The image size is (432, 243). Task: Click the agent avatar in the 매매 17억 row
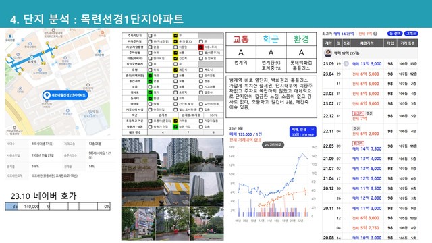point(328,53)
